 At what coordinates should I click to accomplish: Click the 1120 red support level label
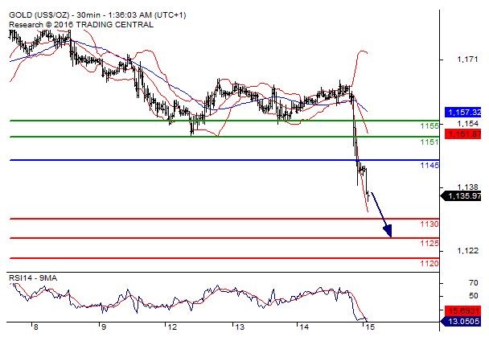429,263
